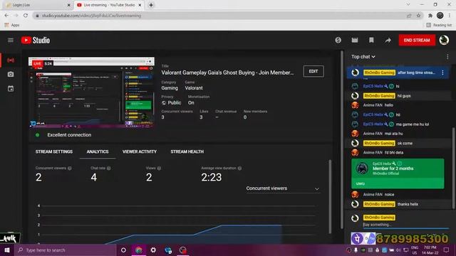Screen dimensions: 456x256
Task: Open the monetisation dollar icon in header
Action: tap(338, 40)
